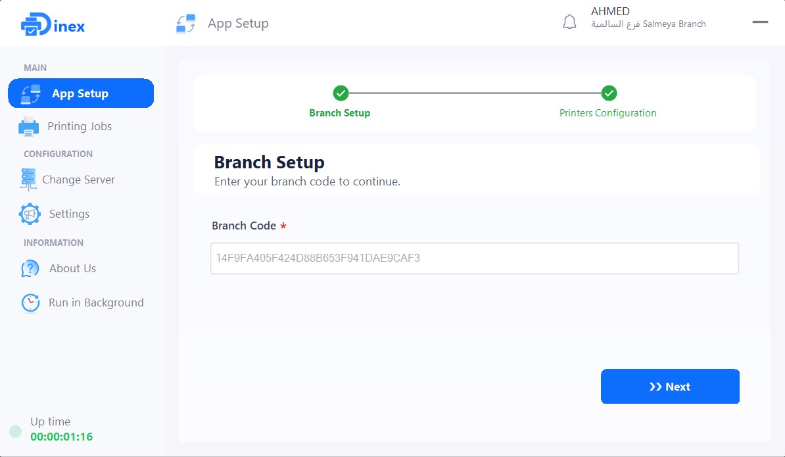The width and height of the screenshot is (785, 457).
Task: Open Change Server menu item
Action: [x=79, y=180]
